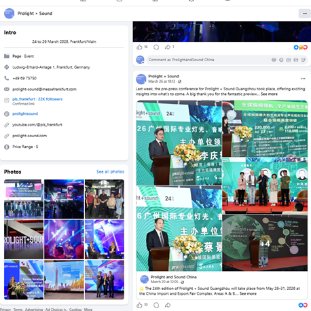Click the Privacy footer link
The image size is (311, 311).
point(5,309)
